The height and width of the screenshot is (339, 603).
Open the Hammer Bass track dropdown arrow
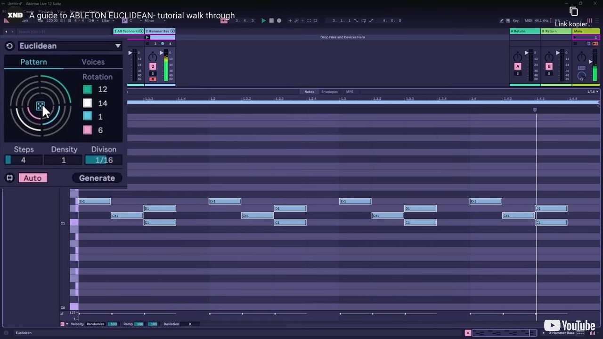172,31
